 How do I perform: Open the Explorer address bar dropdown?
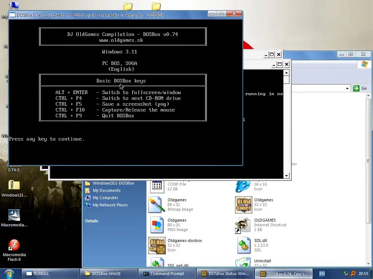coord(347,89)
